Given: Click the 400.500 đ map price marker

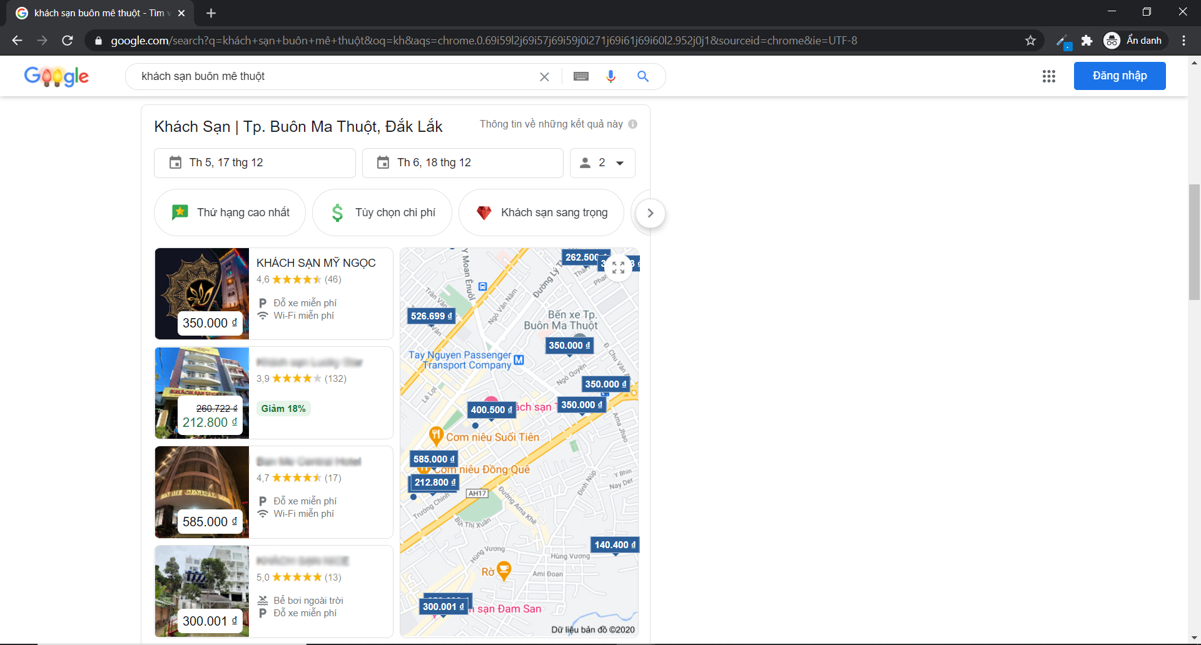Looking at the screenshot, I should point(492,410).
